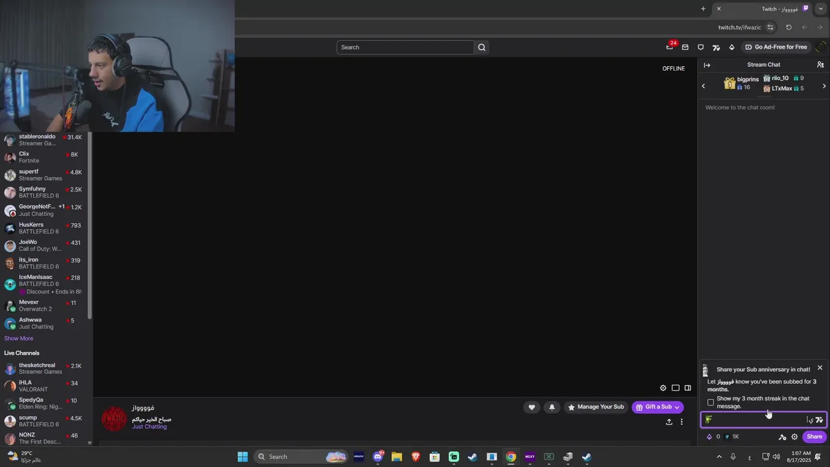This screenshot has width=830, height=467.
Task: Click the share upload icon below stream
Action: [669, 422]
